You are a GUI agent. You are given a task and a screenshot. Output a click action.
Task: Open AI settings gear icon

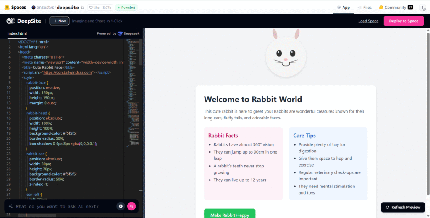tap(121, 206)
